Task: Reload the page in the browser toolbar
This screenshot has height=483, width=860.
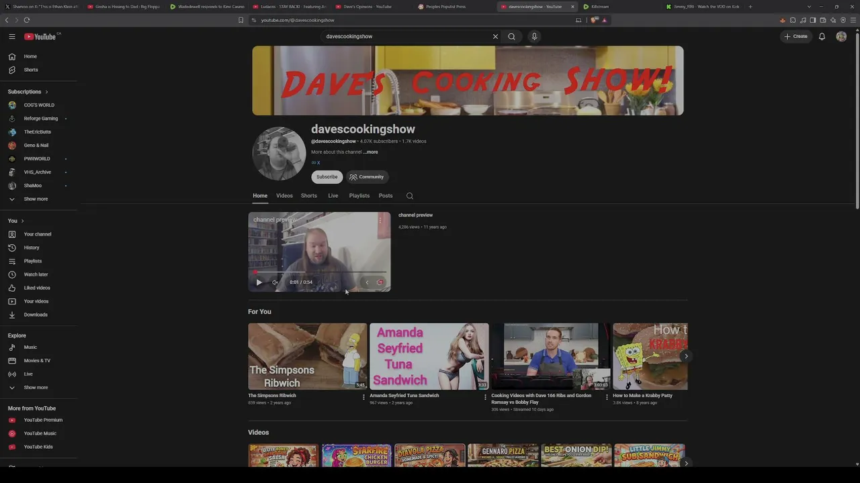Action: [x=26, y=20]
